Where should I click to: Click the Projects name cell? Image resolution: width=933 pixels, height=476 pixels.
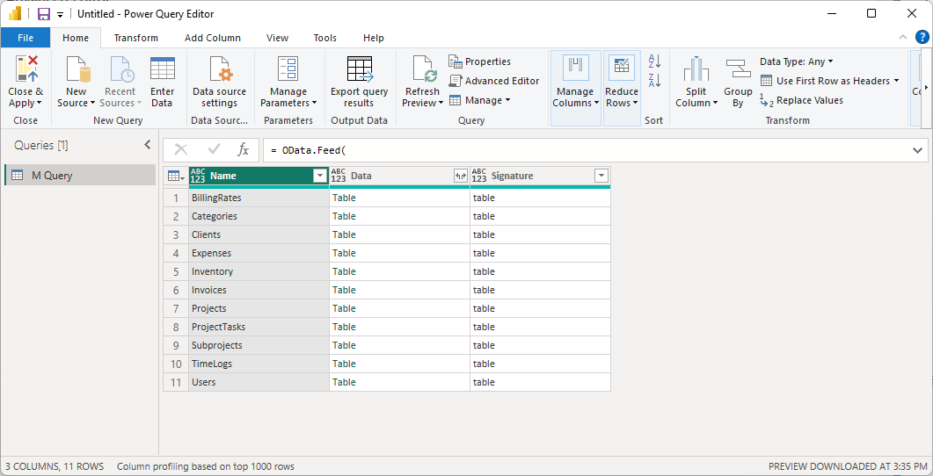tap(259, 308)
